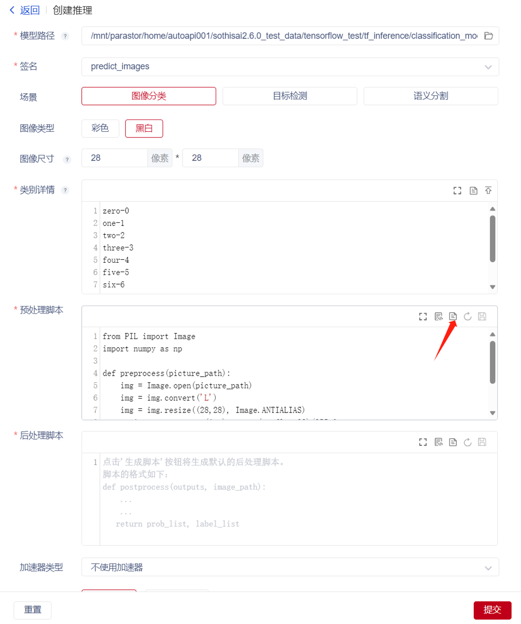Expand the 加速器类型 dropdown
The image size is (521, 624).
(x=290, y=567)
